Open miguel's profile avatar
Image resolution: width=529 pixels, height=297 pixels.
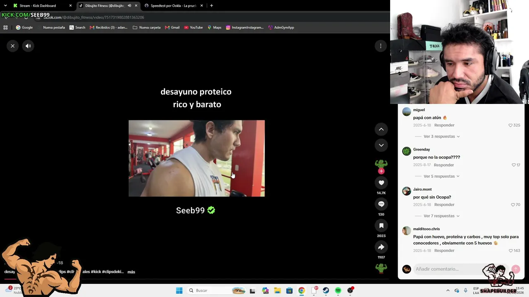(407, 112)
